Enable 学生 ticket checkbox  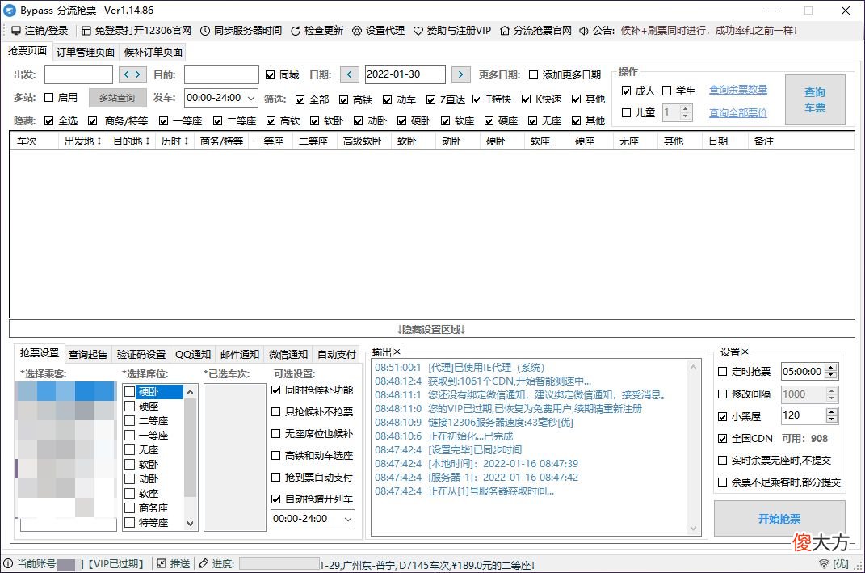(667, 91)
